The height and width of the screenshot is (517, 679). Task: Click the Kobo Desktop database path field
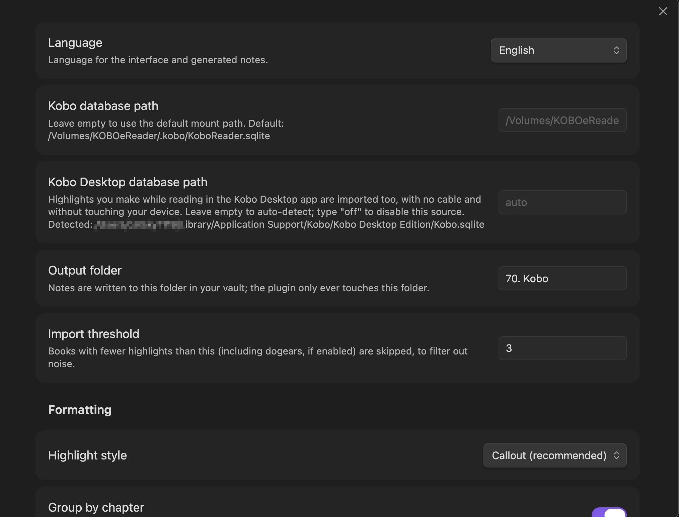(562, 202)
